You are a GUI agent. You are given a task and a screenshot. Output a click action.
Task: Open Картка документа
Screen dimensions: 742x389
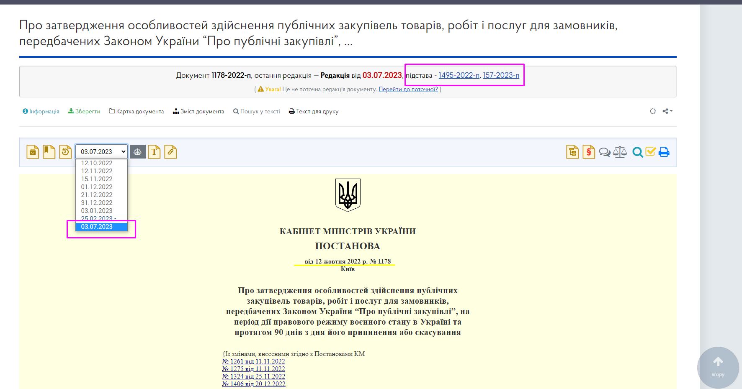pos(137,111)
